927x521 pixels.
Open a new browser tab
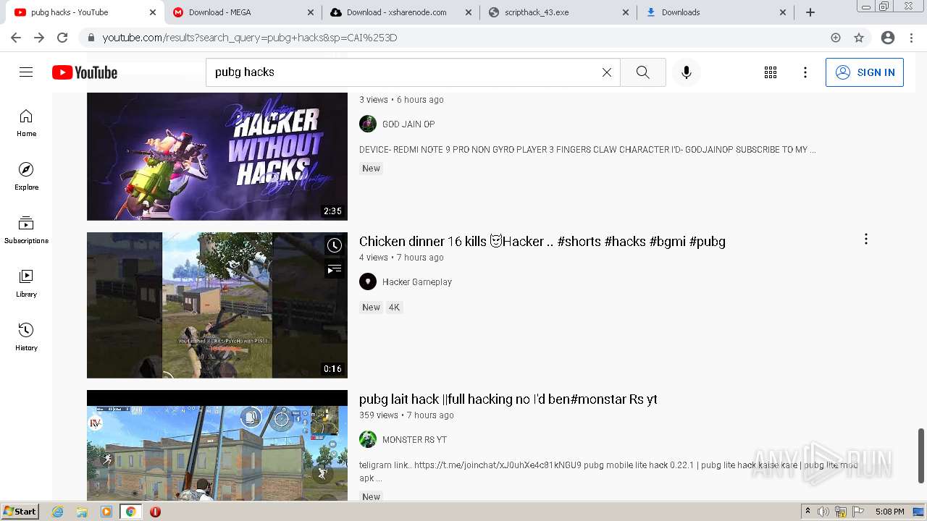pyautogui.click(x=810, y=12)
